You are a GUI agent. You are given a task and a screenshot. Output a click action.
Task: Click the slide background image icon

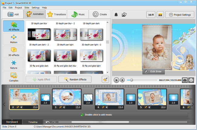pos(160,15)
